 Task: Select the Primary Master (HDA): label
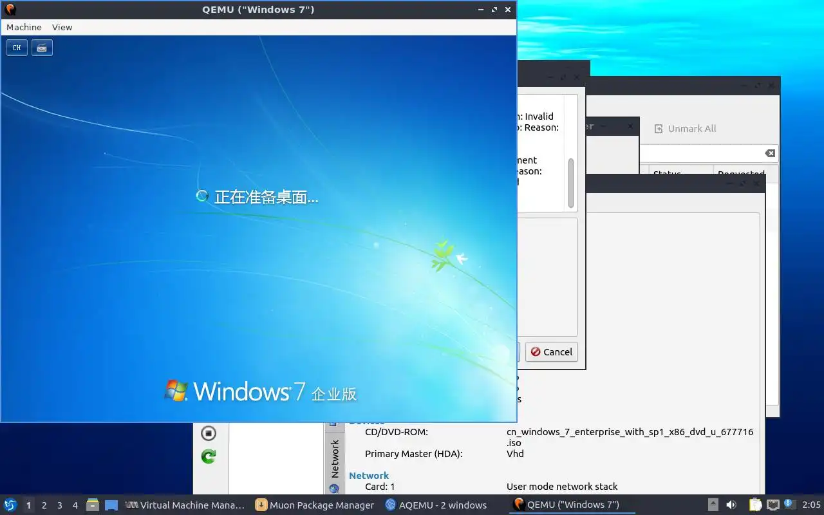[x=414, y=454]
